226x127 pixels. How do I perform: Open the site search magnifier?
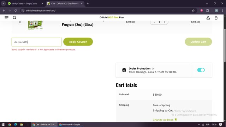(x=14, y=18)
